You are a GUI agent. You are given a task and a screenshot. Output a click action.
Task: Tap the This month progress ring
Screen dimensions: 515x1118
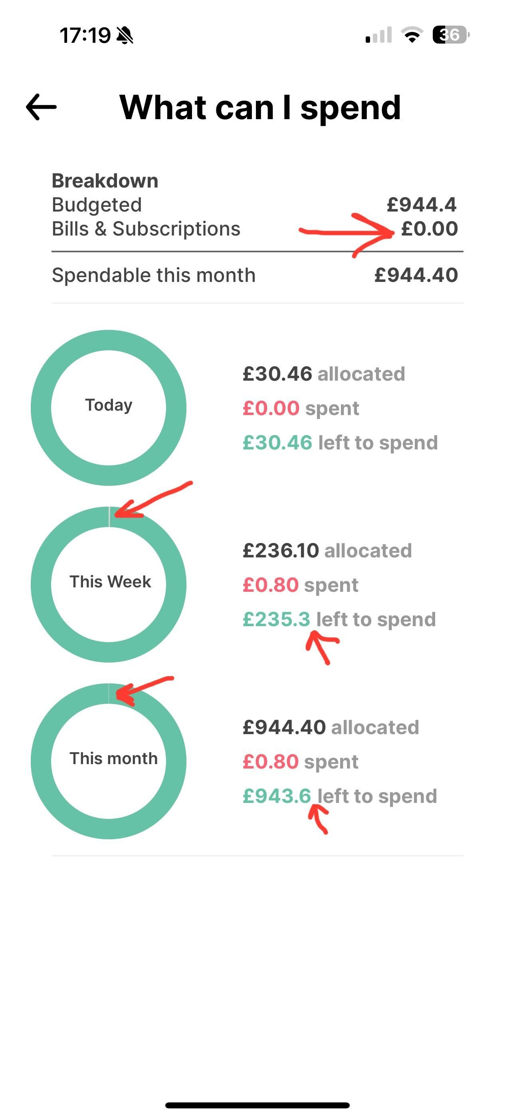click(x=108, y=761)
